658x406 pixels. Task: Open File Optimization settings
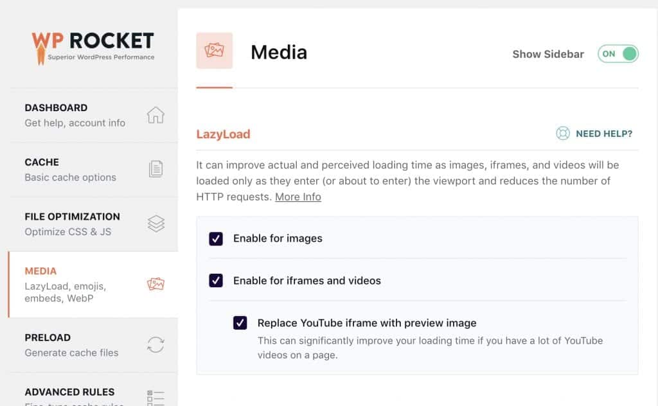[72, 224]
